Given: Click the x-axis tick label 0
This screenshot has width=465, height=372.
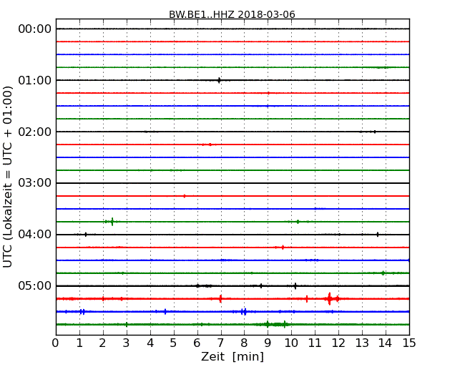Looking at the screenshot, I should tap(56, 343).
